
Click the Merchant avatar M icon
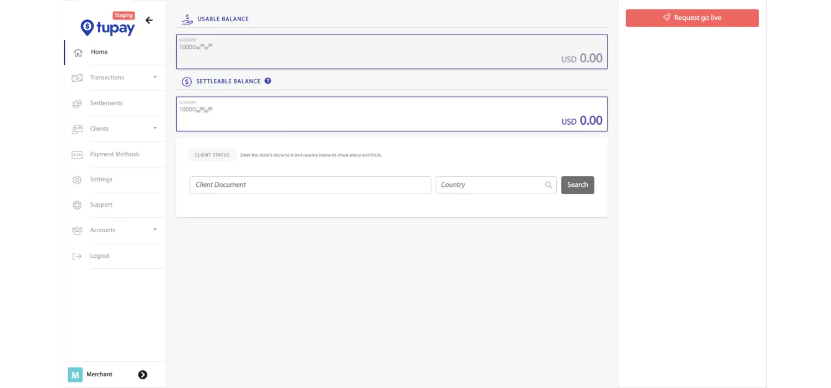click(75, 375)
